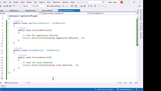Click the Save icon

click(7, 6)
